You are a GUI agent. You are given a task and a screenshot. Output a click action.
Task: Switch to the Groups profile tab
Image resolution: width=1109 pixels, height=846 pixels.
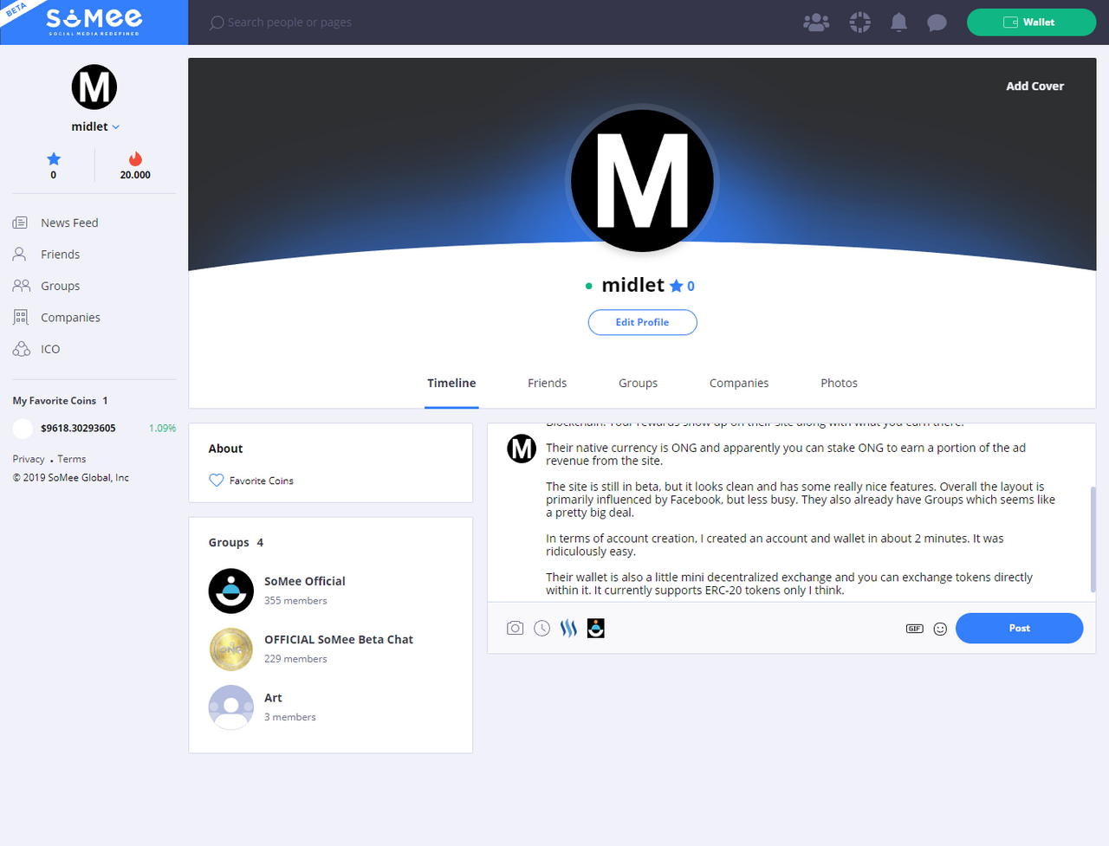click(x=638, y=383)
